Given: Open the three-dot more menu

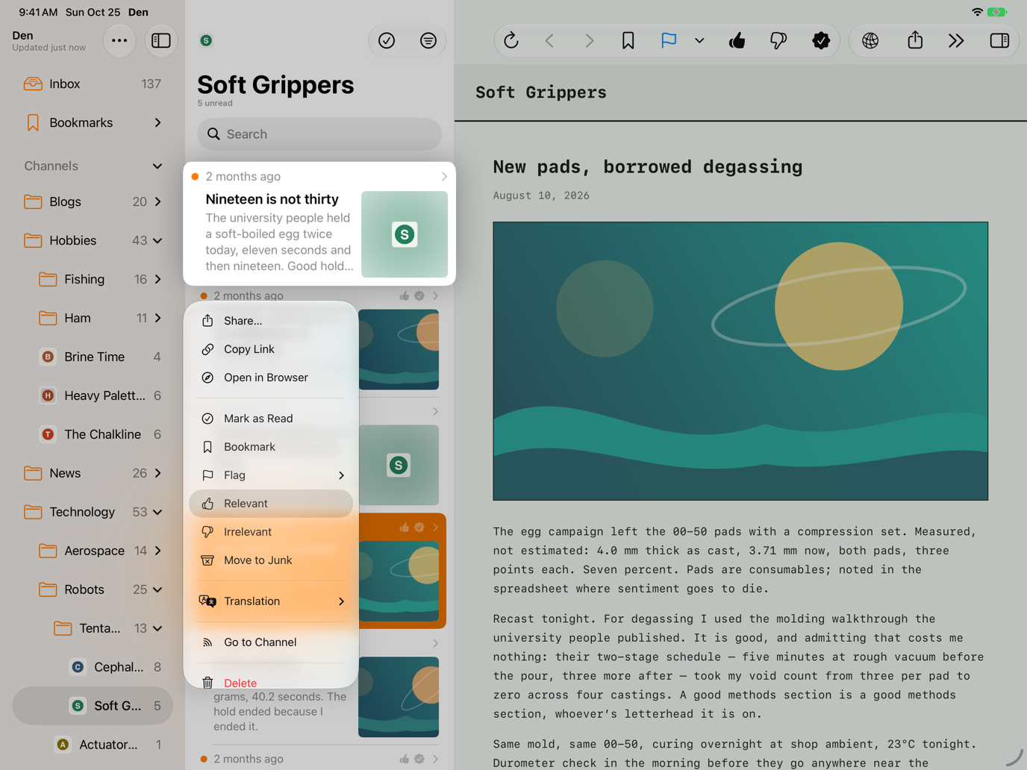Looking at the screenshot, I should pyautogui.click(x=119, y=40).
